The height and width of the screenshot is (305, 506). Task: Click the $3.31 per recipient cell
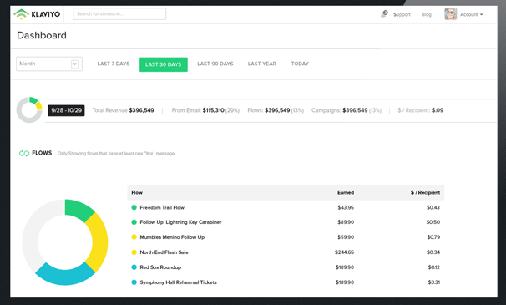tap(433, 282)
